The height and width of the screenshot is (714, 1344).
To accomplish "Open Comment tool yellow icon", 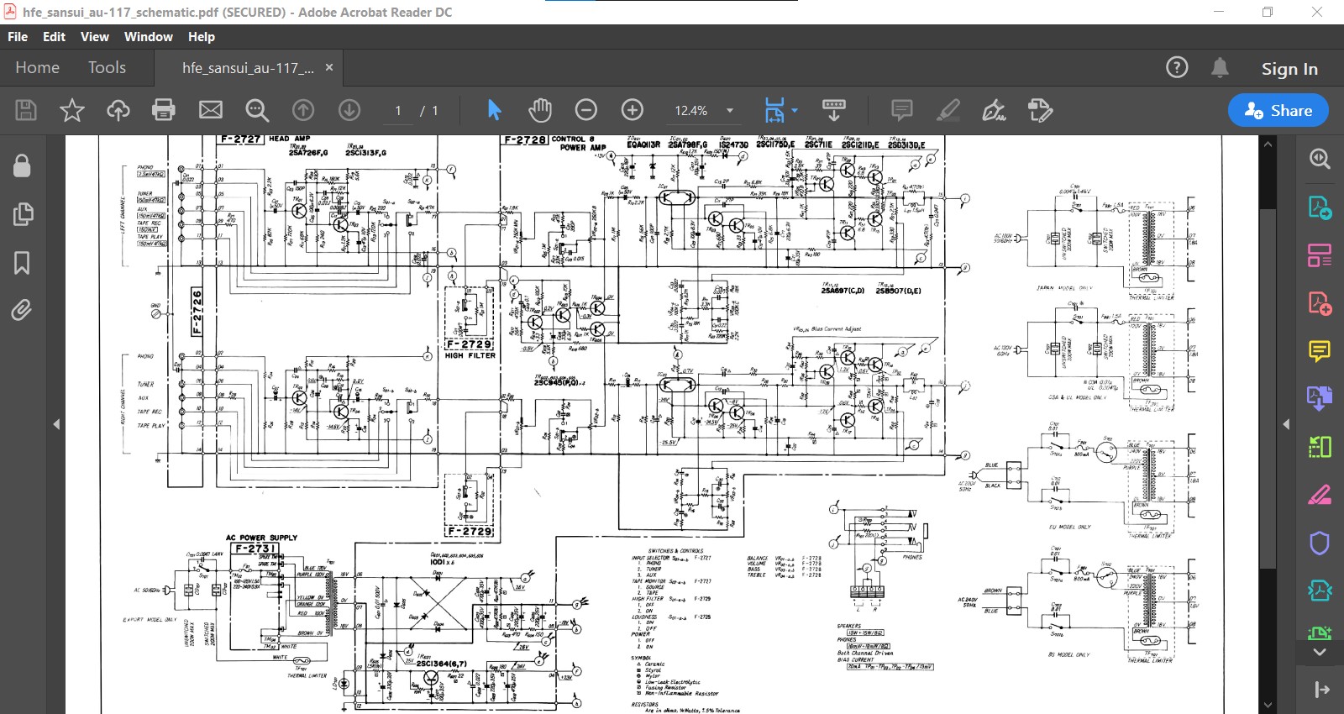I will [1320, 351].
